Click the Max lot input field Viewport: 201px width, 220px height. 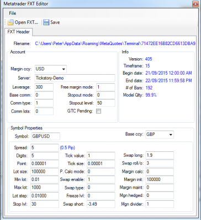click(45, 188)
